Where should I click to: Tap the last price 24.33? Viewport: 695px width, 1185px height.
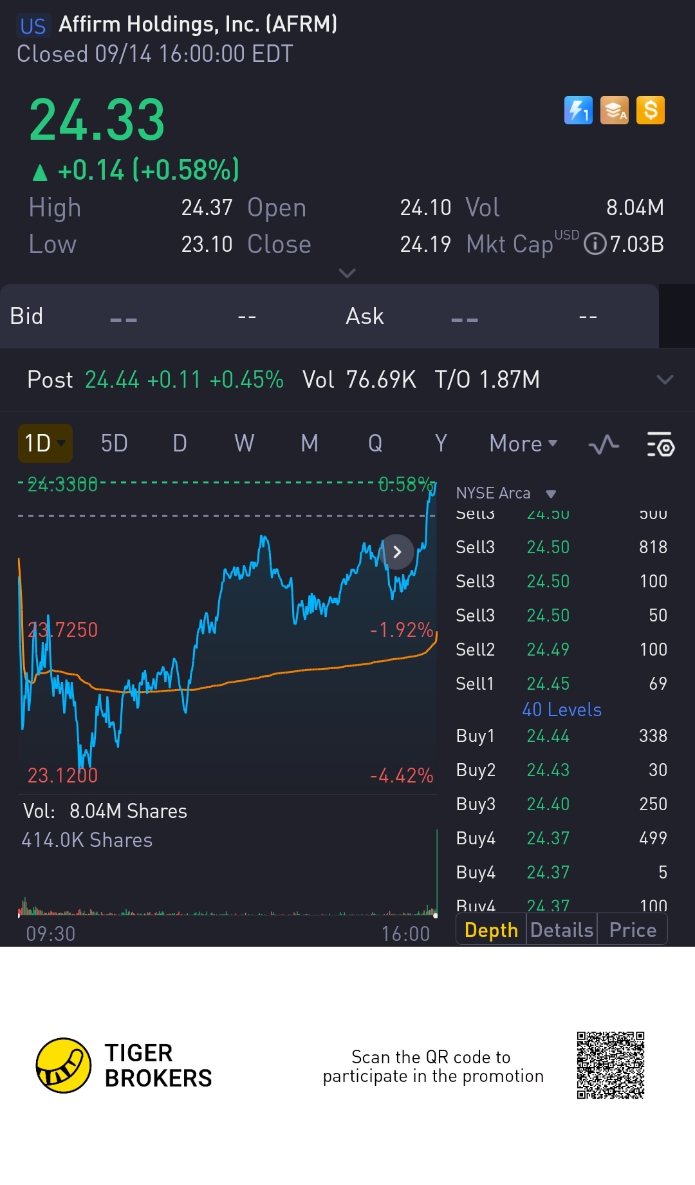97,120
